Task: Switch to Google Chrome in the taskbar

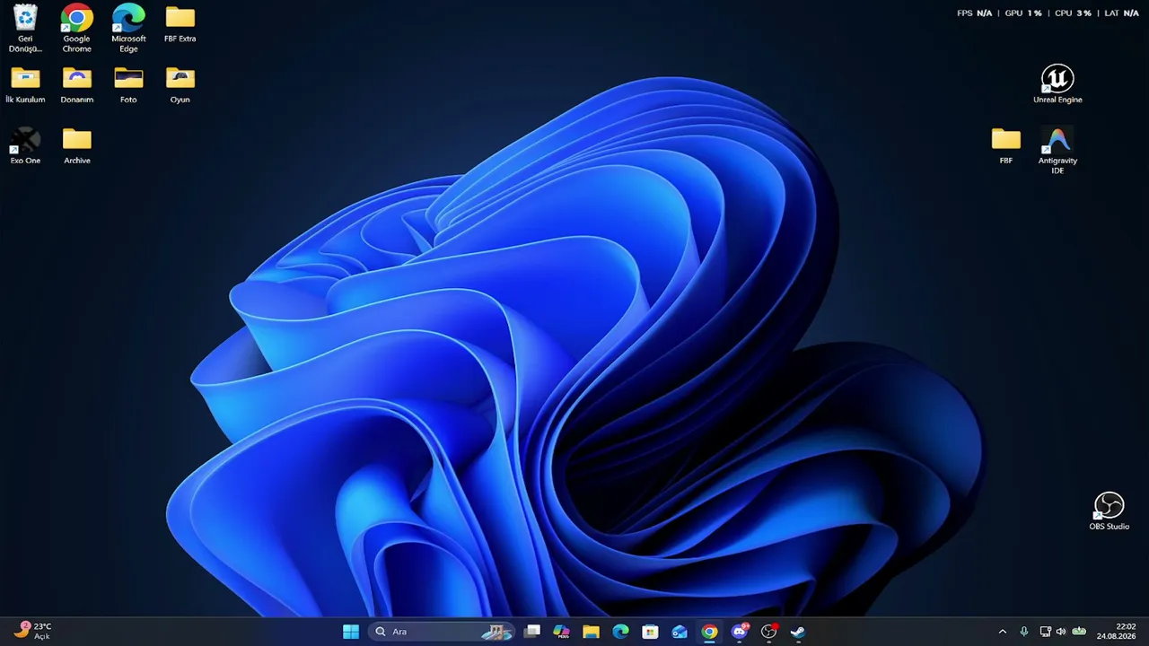Action: click(709, 632)
